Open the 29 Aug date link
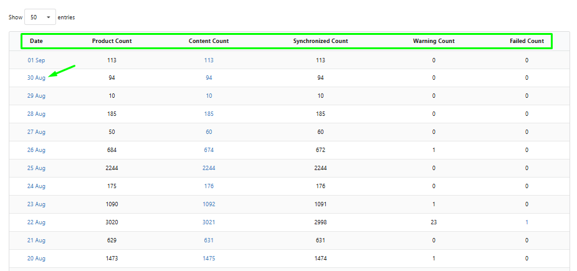 [x=36, y=96]
